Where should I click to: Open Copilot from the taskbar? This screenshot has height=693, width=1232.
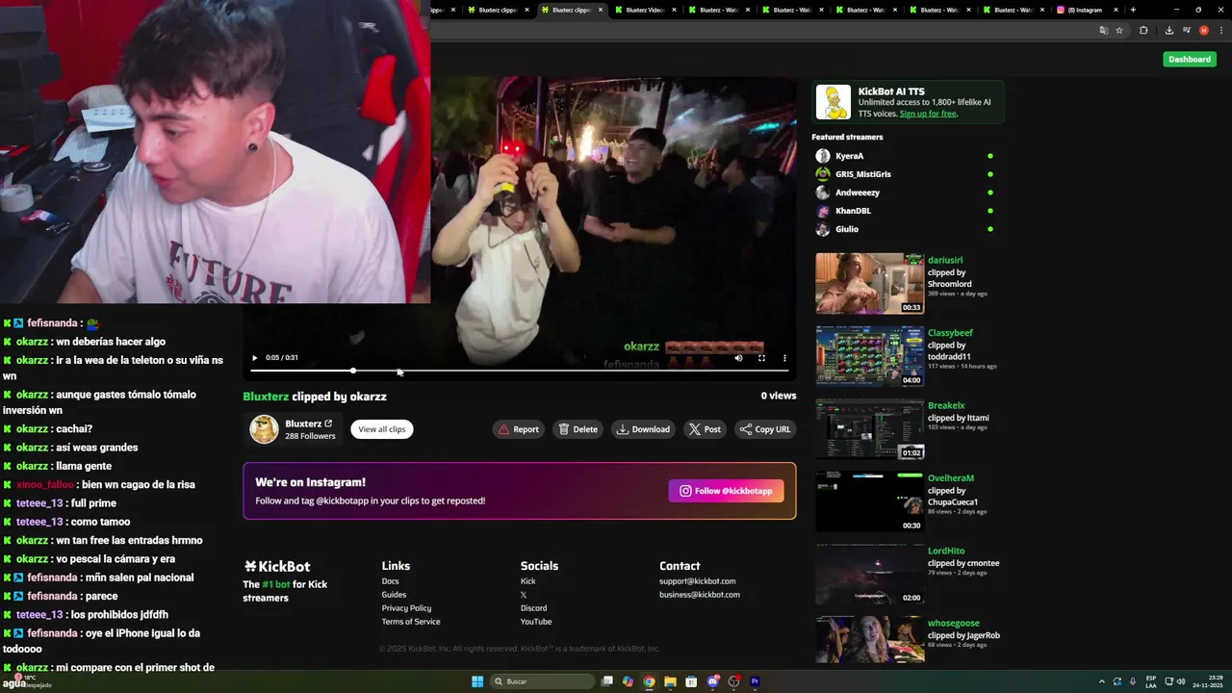pos(629,681)
